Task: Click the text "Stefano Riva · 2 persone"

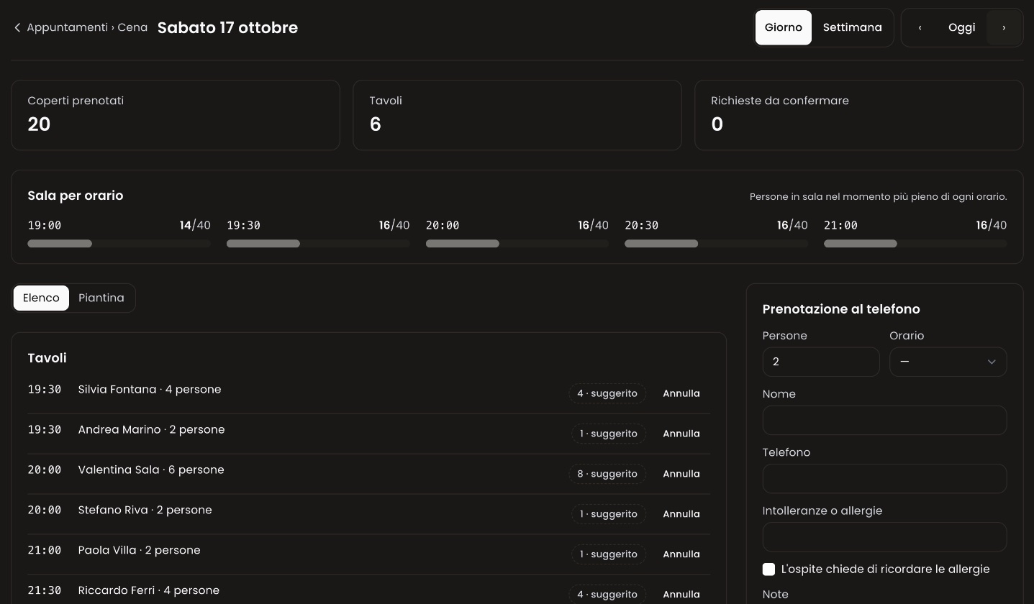Action: point(145,510)
